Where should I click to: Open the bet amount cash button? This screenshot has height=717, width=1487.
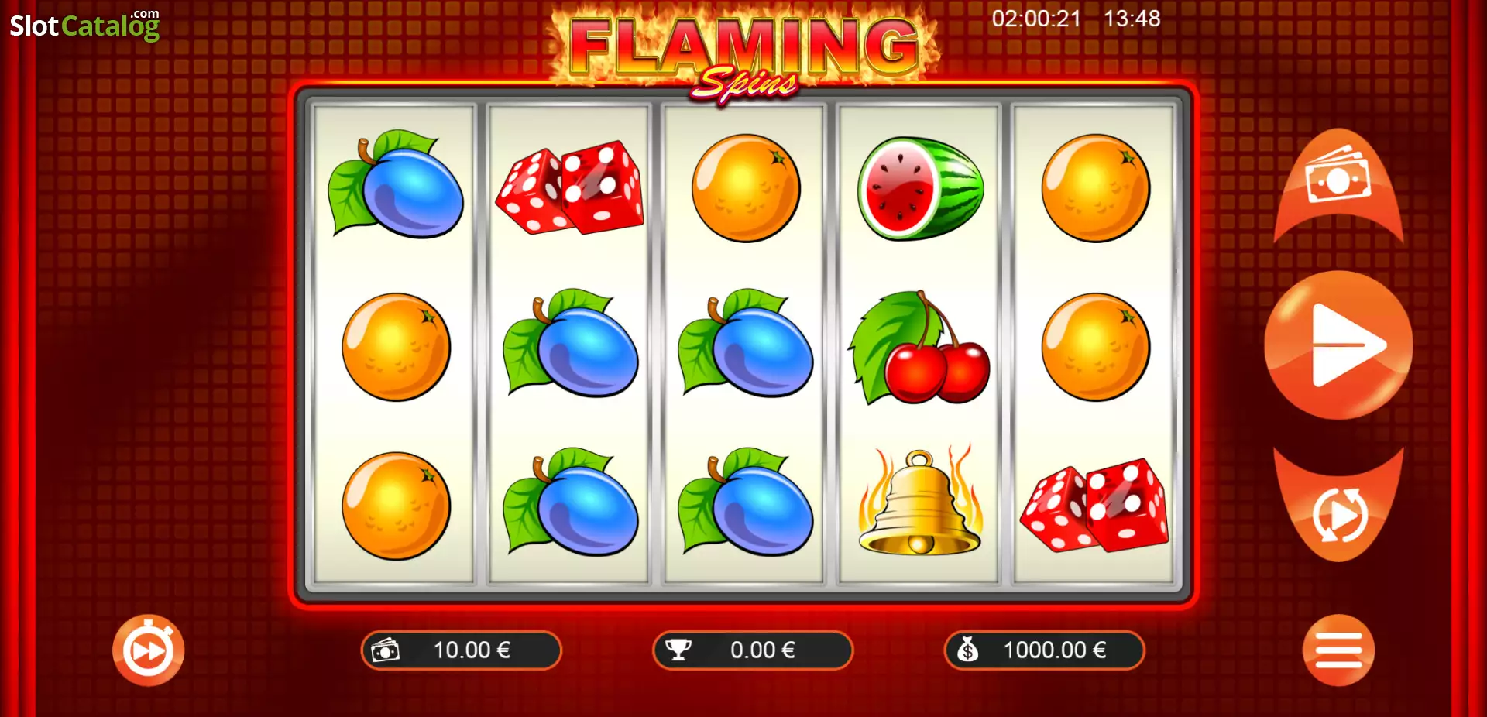click(1338, 186)
